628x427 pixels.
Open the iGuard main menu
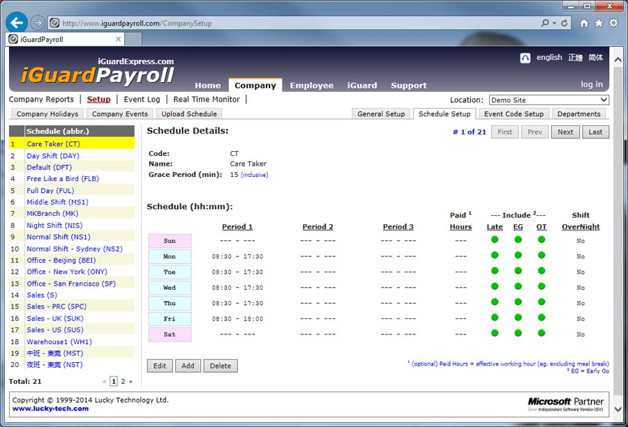pos(362,86)
